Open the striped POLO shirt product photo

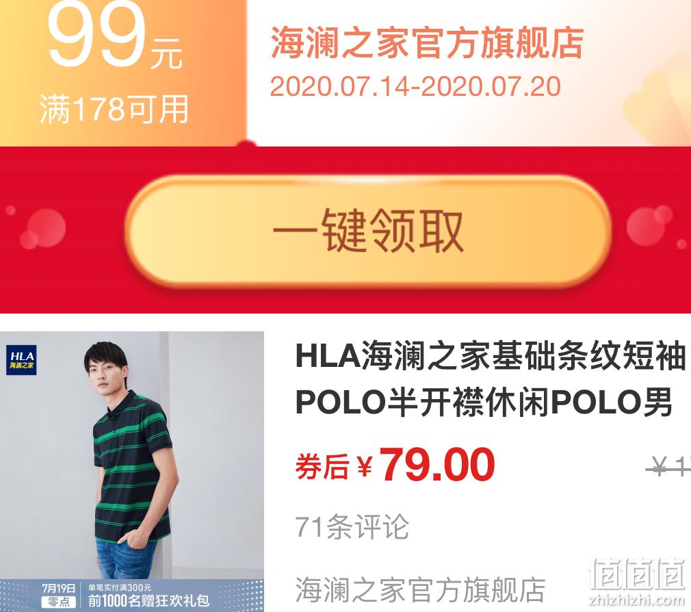(132, 472)
